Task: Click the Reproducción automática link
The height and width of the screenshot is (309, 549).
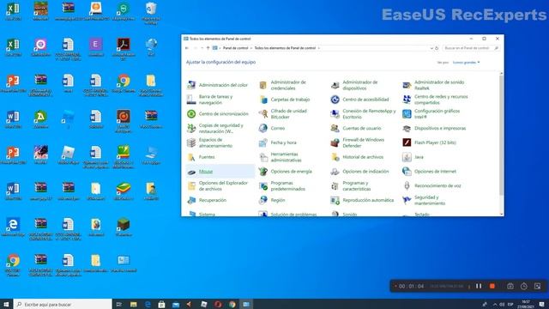Action: 368,200
